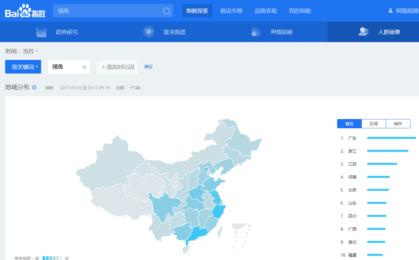Click the user account avatar icon
The height and width of the screenshot is (260, 419).
coord(390,11)
